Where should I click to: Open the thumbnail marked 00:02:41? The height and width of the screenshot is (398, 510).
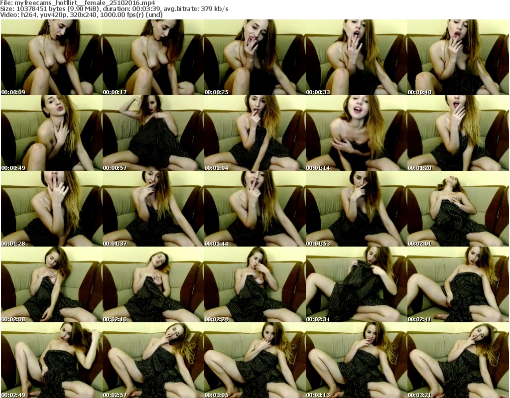457,285
